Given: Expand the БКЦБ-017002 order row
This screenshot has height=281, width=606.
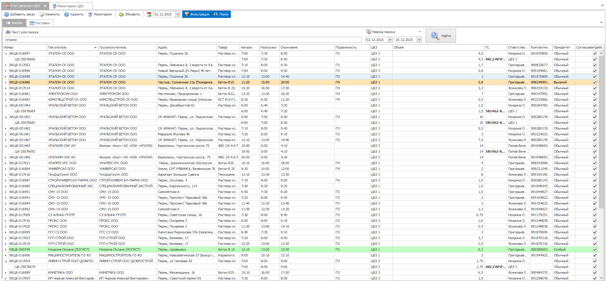Looking at the screenshot, I should 6,65.
